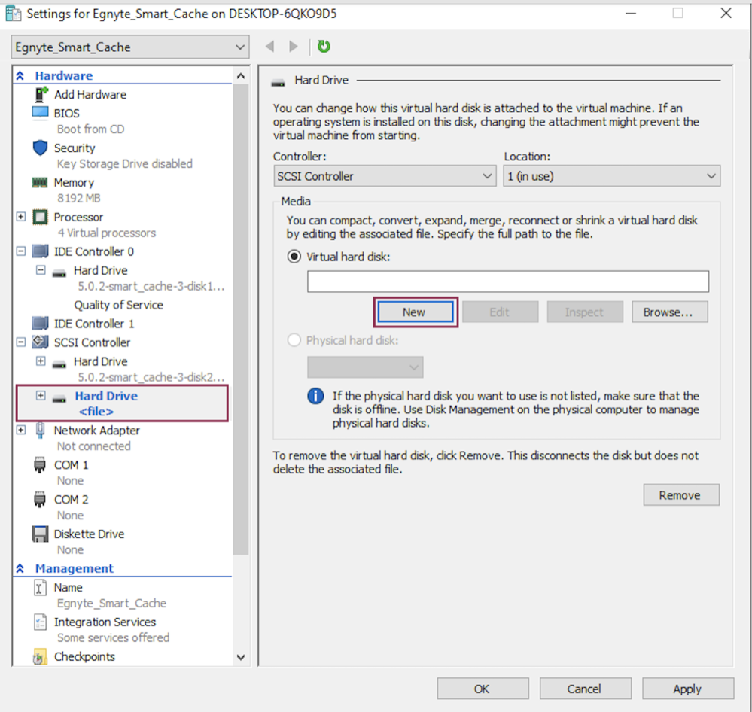This screenshot has height=712, width=752.
Task: Collapse the Hardware section chevron
Action: (x=20, y=75)
